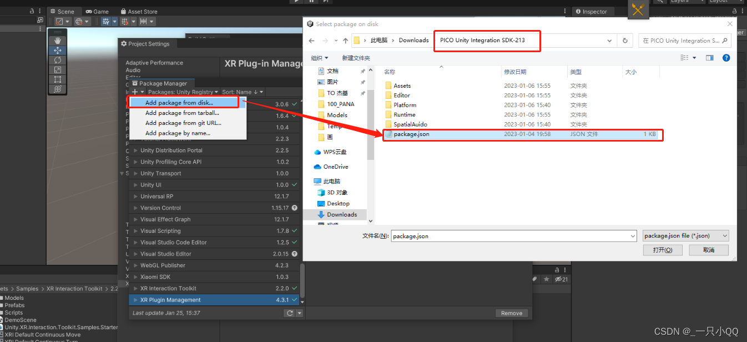Open the Assets folder
This screenshot has width=747, height=342.
(x=402, y=85)
